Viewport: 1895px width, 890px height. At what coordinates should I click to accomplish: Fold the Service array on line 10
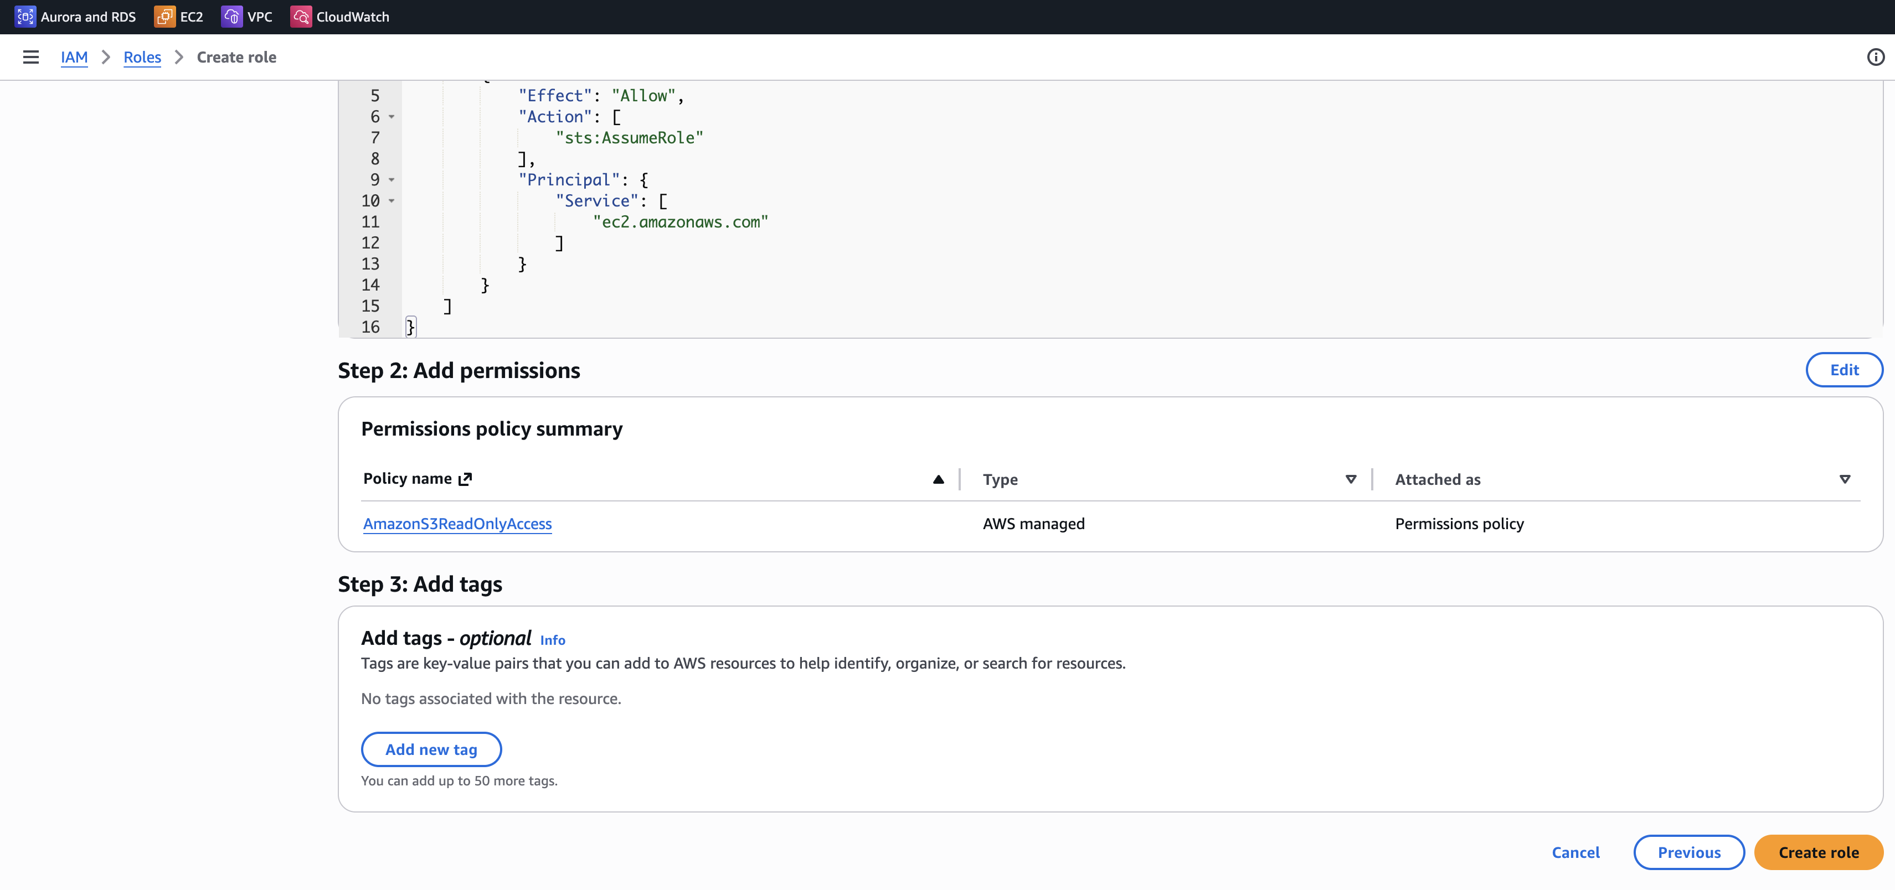tap(392, 201)
